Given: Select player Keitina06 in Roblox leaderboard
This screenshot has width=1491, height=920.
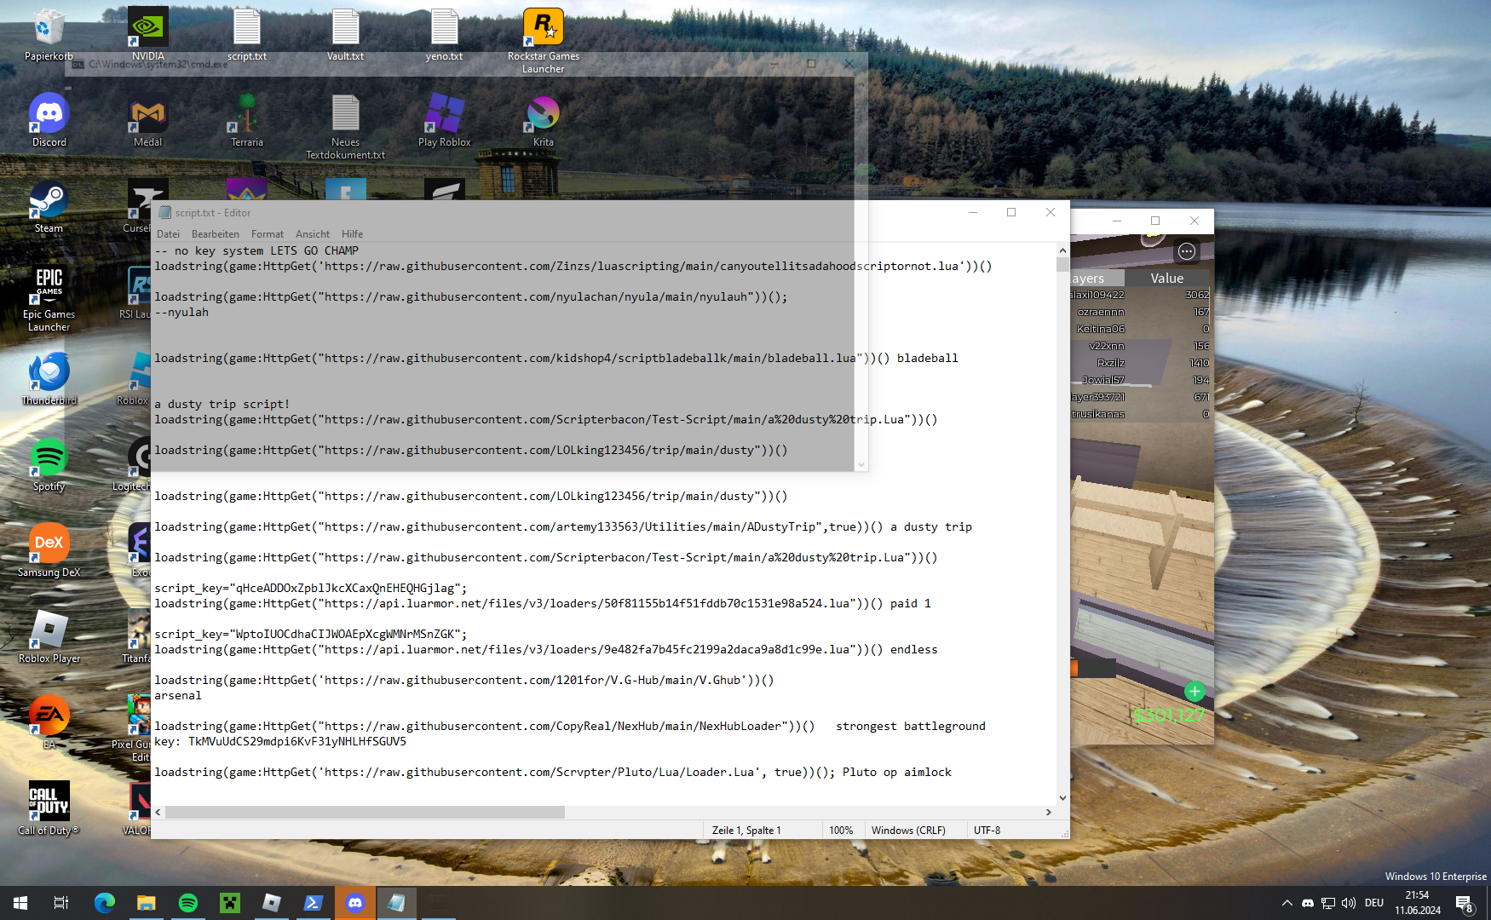Looking at the screenshot, I should point(1101,330).
